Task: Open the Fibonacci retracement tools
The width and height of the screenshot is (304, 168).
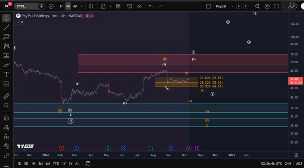Action: click(x=6, y=37)
